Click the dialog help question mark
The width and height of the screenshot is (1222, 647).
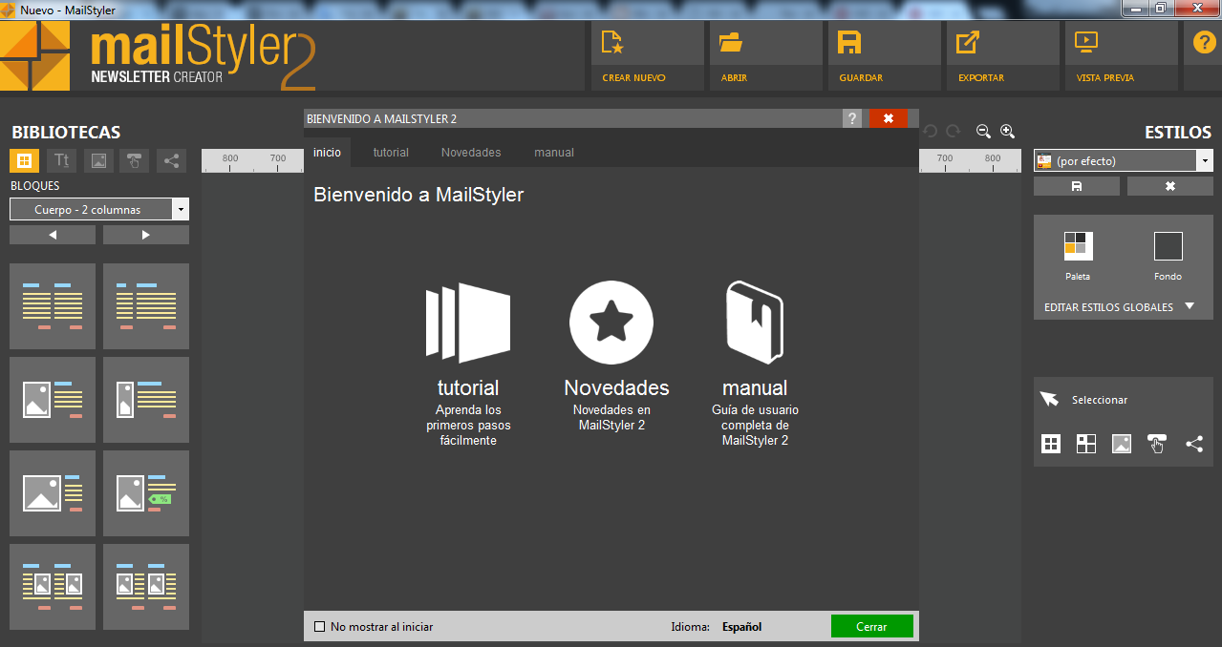852,118
